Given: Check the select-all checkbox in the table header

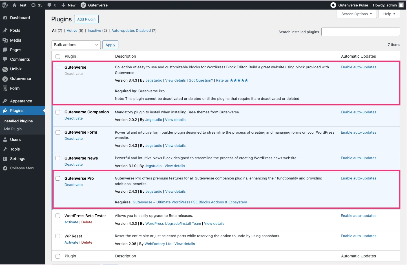Looking at the screenshot, I should 58,57.
